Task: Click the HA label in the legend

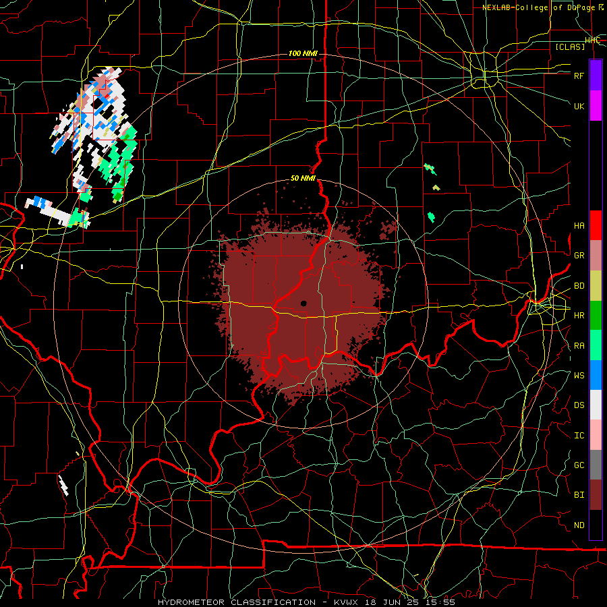Action: click(579, 226)
